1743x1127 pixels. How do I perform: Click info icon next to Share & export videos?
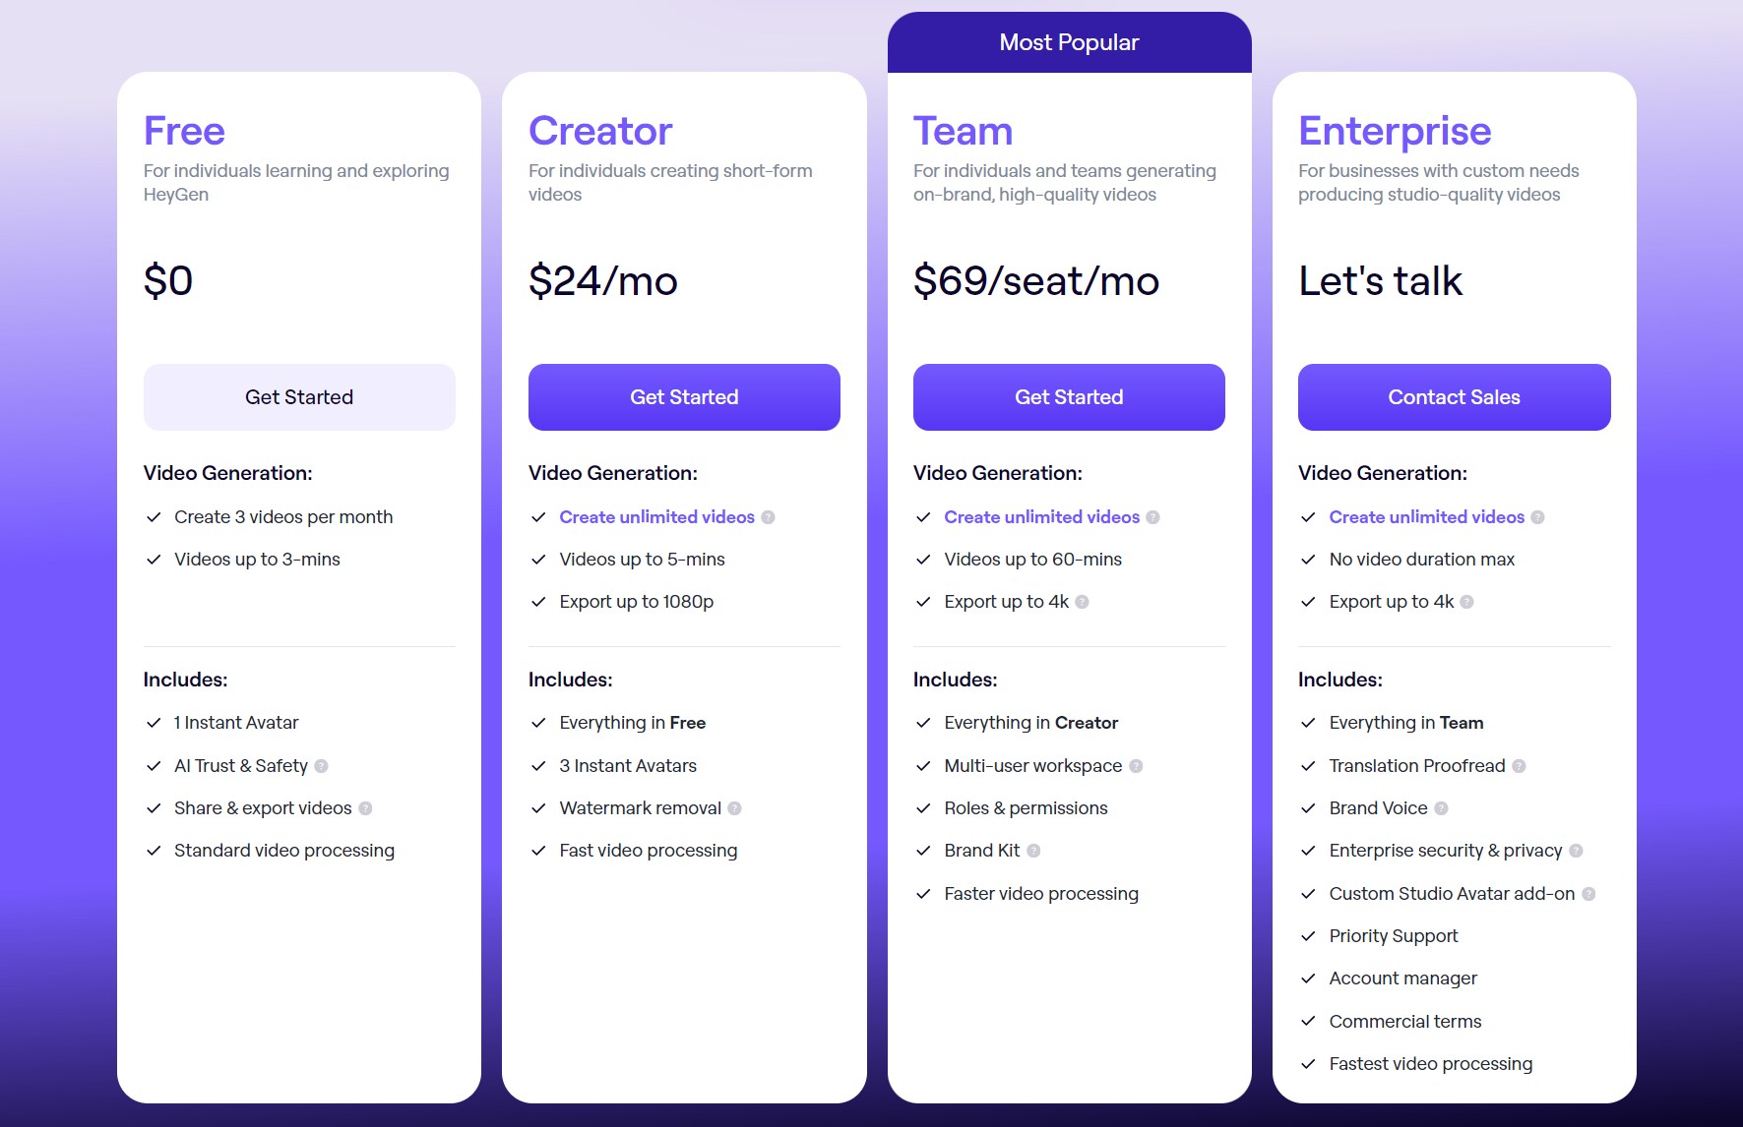coord(365,808)
